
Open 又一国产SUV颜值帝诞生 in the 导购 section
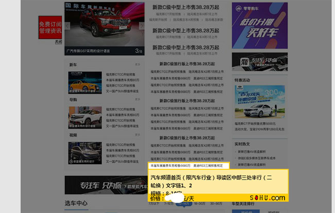[x=123, y=126]
